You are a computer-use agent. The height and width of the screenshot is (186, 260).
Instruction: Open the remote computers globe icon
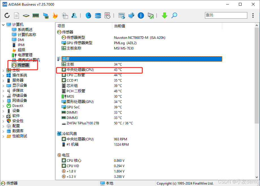[131, 15]
